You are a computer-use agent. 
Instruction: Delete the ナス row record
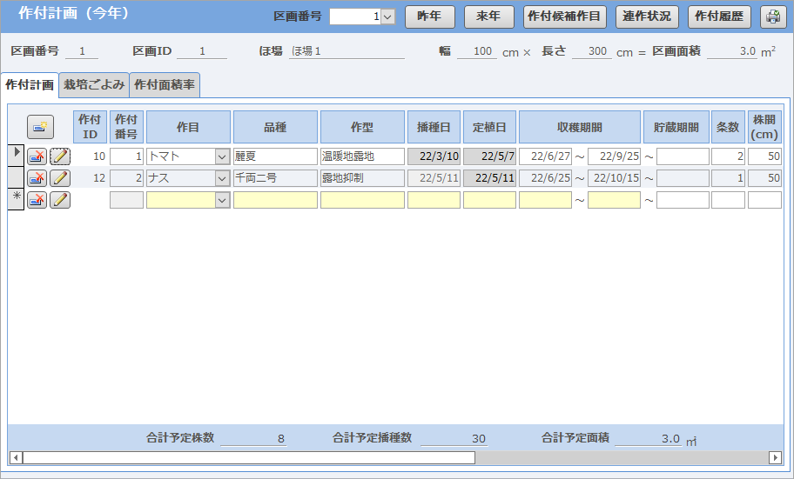point(37,178)
